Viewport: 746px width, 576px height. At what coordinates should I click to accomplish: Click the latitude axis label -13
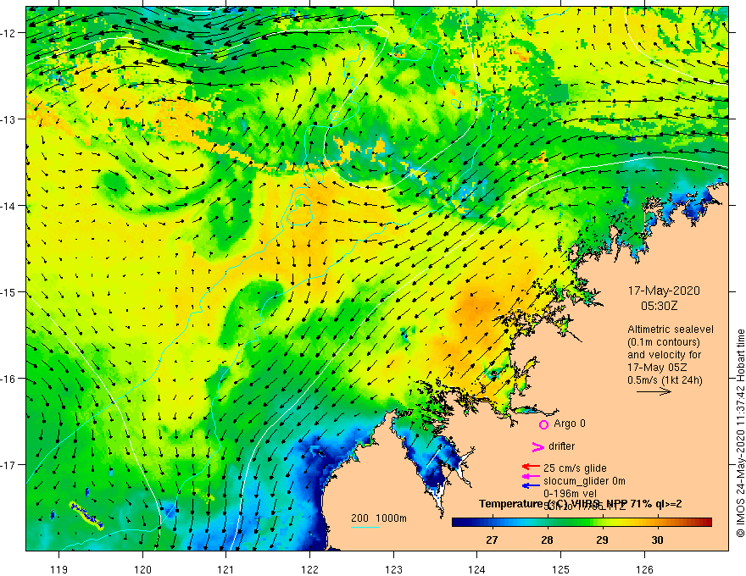click(x=9, y=119)
